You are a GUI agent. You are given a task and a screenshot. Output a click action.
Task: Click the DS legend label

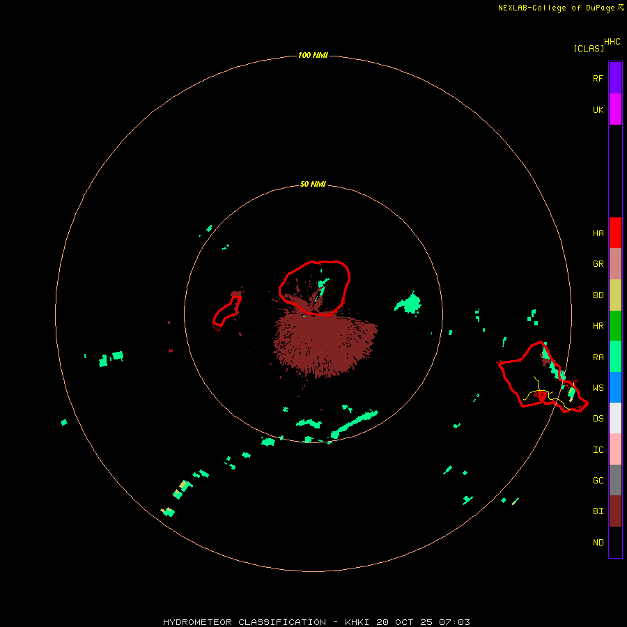(x=598, y=418)
